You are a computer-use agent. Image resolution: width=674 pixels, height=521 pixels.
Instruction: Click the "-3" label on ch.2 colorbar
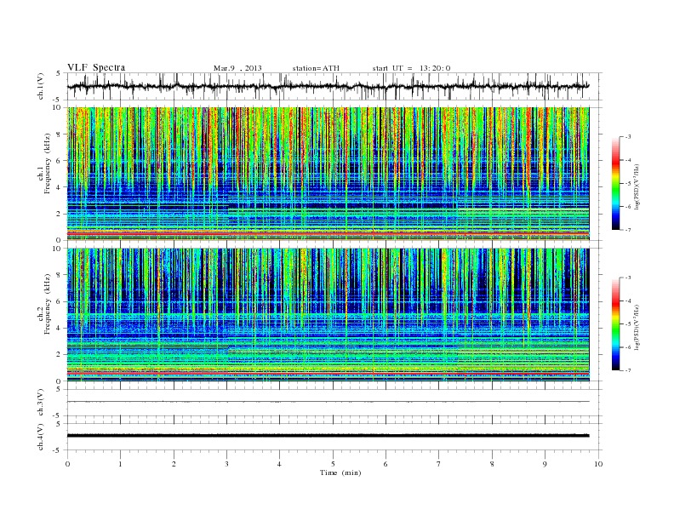click(x=627, y=278)
